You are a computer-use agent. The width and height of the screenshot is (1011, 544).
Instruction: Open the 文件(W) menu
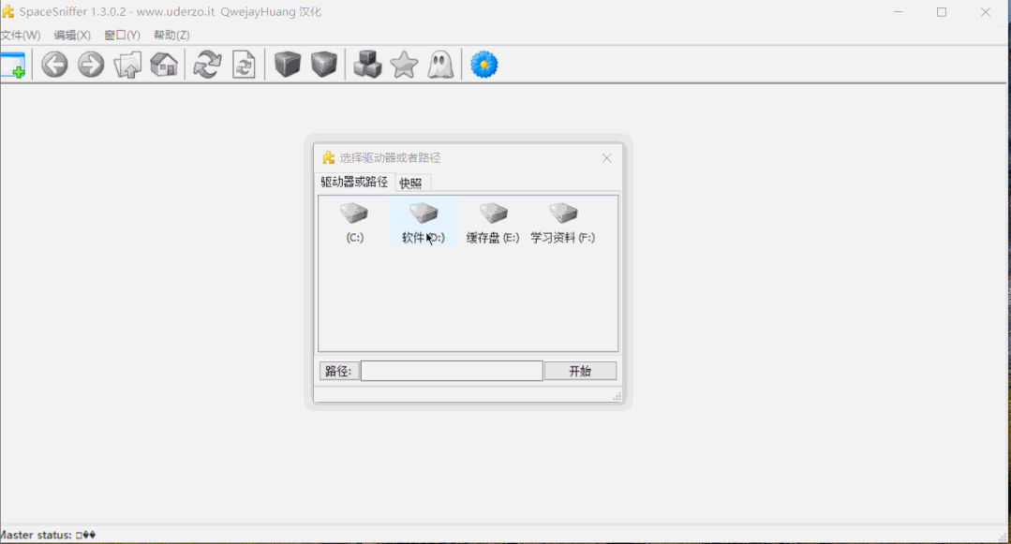[21, 35]
